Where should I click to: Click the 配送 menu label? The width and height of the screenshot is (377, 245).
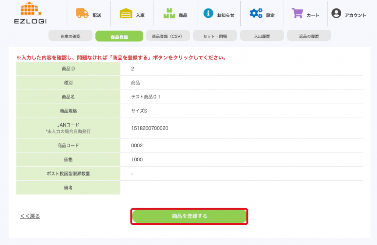97,15
